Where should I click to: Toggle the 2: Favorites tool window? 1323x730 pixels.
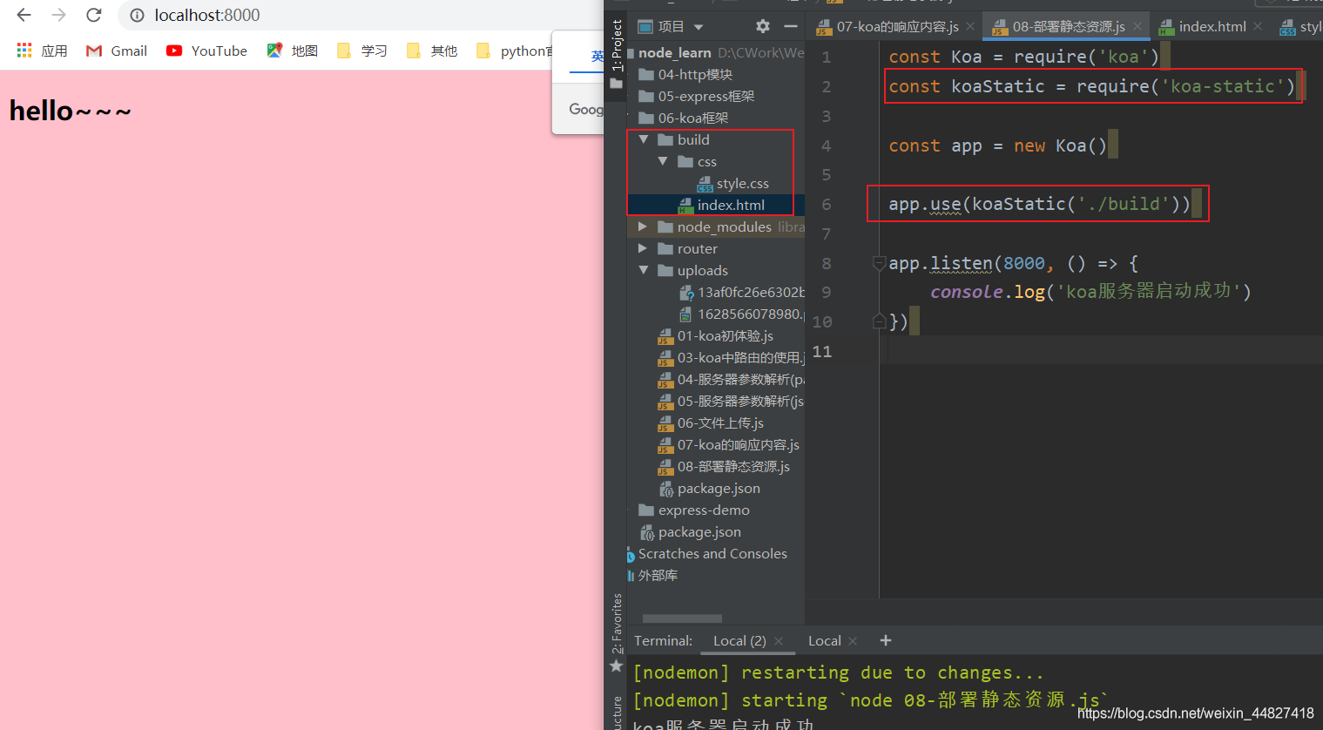(617, 623)
